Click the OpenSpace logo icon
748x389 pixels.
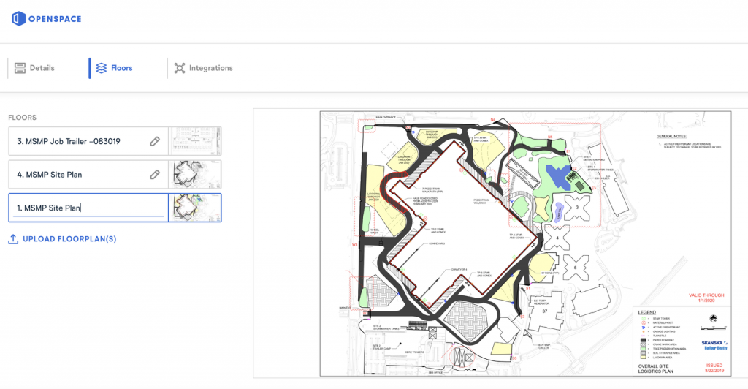[18, 18]
